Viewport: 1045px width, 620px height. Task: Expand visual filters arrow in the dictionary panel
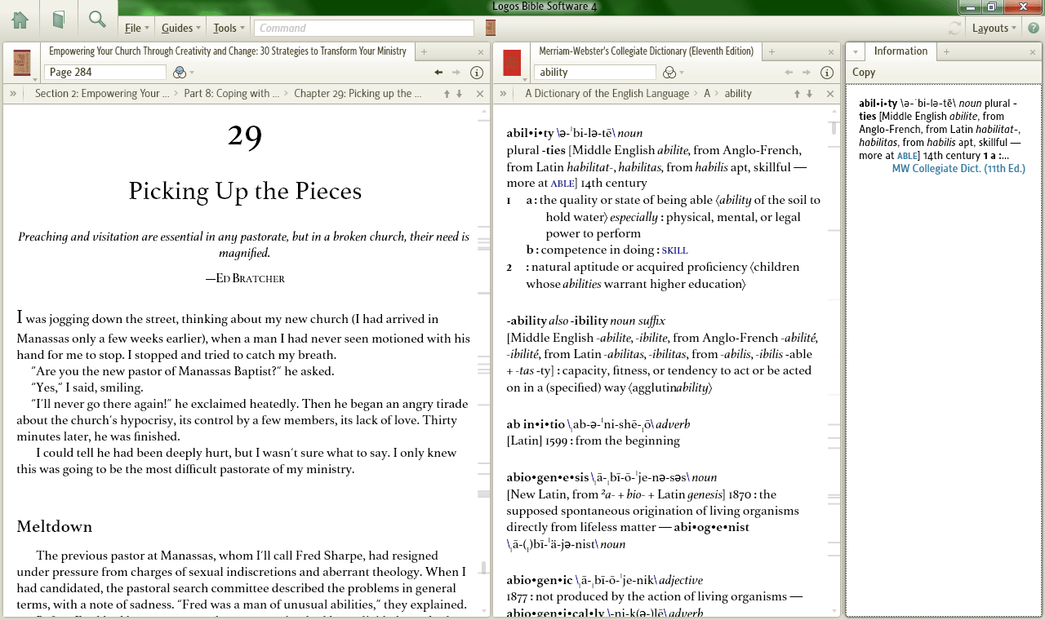pos(682,73)
